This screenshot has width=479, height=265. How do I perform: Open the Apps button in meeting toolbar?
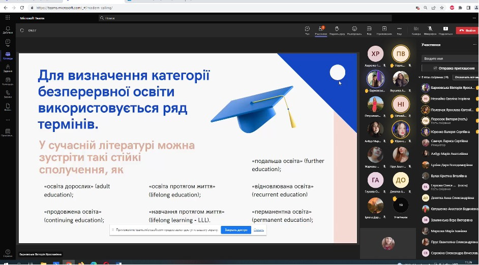tap(384, 30)
